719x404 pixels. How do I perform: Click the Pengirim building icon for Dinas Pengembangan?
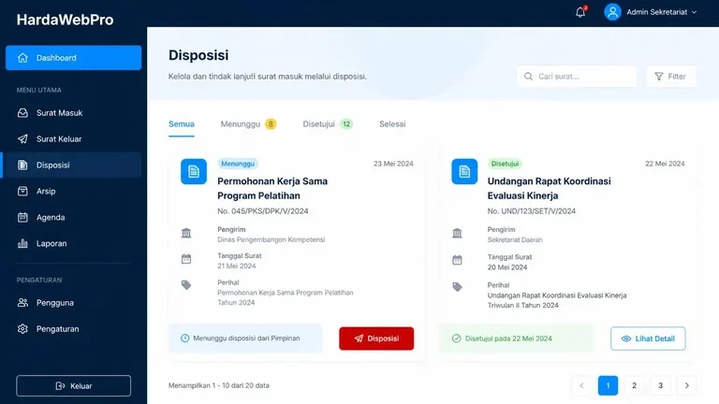pos(186,233)
